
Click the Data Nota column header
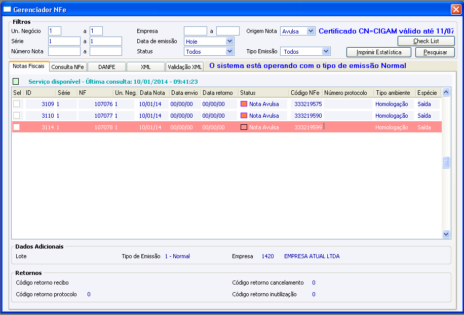[153, 92]
